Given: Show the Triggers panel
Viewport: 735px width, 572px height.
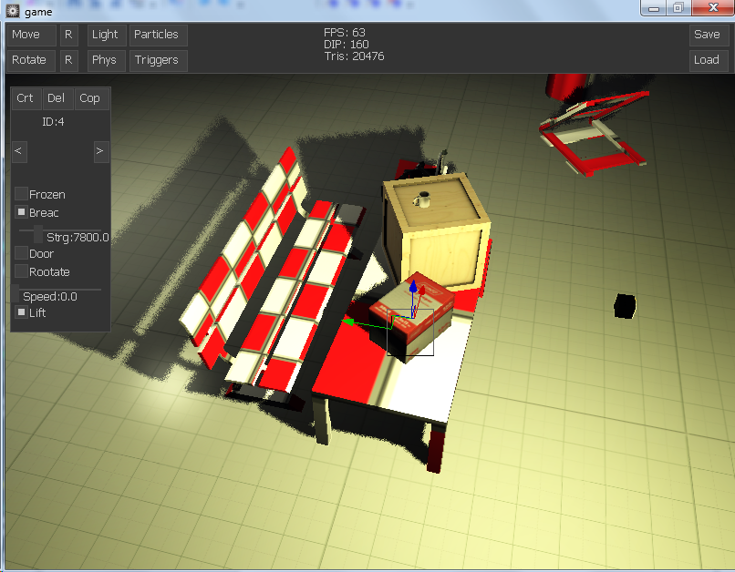Looking at the screenshot, I should tap(157, 60).
